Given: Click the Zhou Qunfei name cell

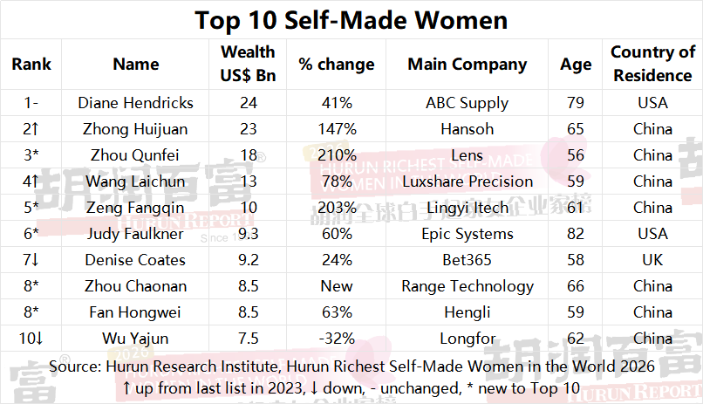Looking at the screenshot, I should [x=136, y=155].
